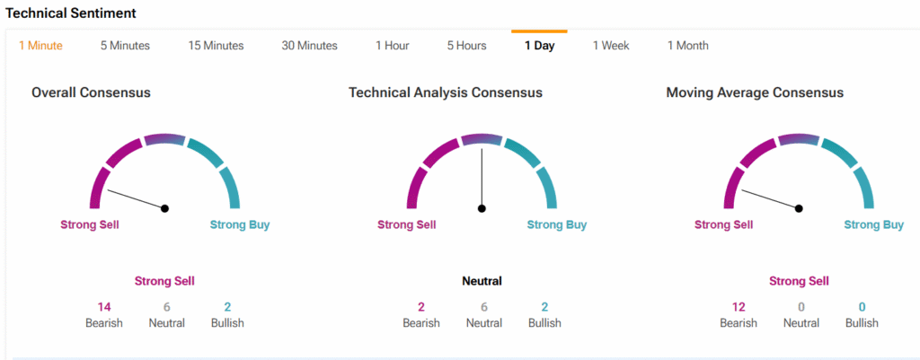Switch to the 1 Hour tab

[x=392, y=46]
